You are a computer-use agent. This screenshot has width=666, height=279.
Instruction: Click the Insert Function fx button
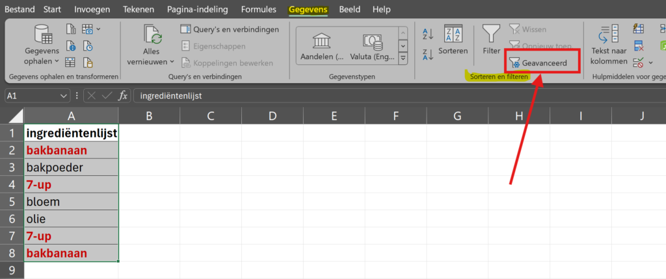(122, 96)
